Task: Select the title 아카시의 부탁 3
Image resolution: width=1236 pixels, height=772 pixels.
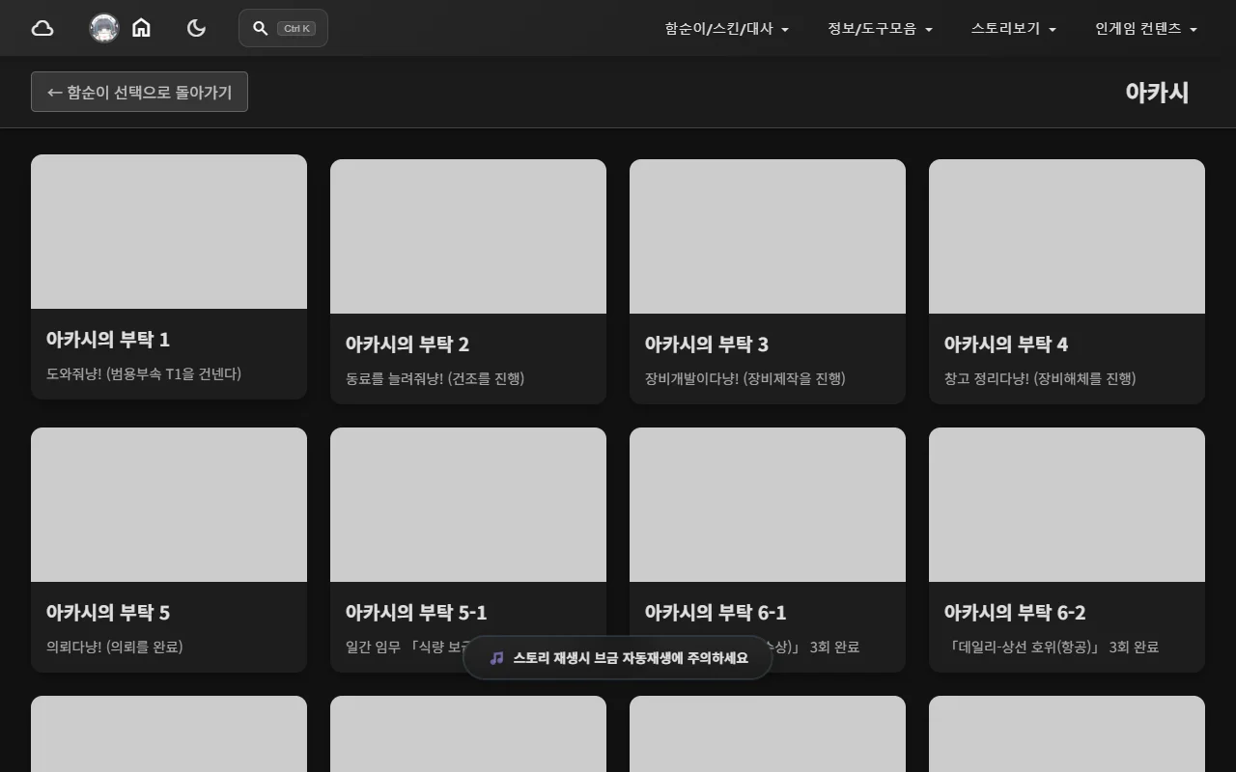Action: click(706, 345)
